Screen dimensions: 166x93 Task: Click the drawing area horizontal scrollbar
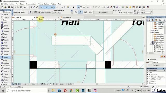97,84
